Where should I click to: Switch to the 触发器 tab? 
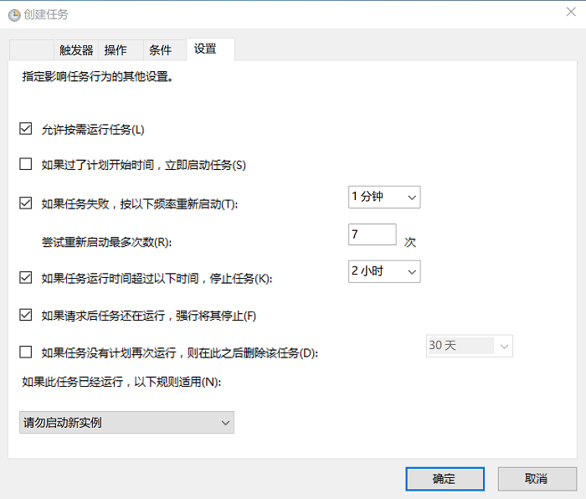[x=76, y=50]
